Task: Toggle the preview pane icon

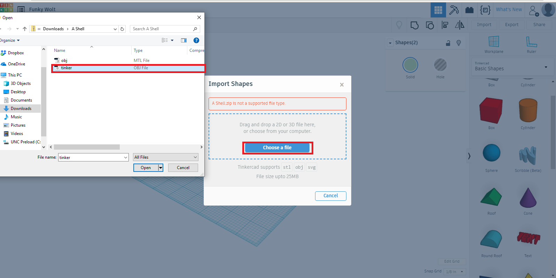Action: (x=184, y=40)
